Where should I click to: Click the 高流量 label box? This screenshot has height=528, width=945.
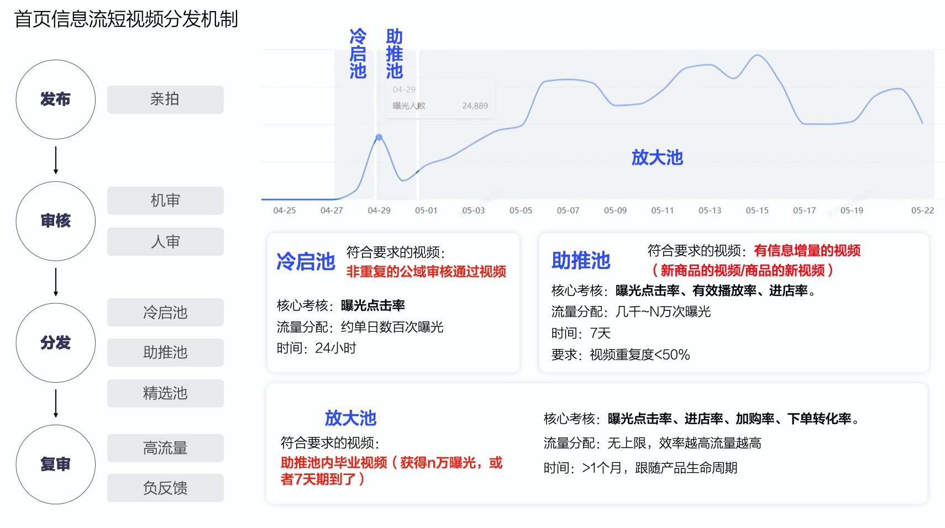tap(165, 448)
